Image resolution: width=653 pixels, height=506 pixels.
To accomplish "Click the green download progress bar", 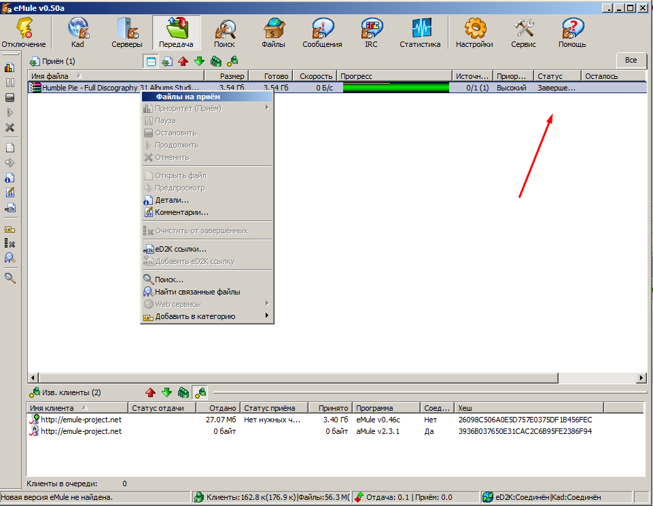I will point(395,88).
